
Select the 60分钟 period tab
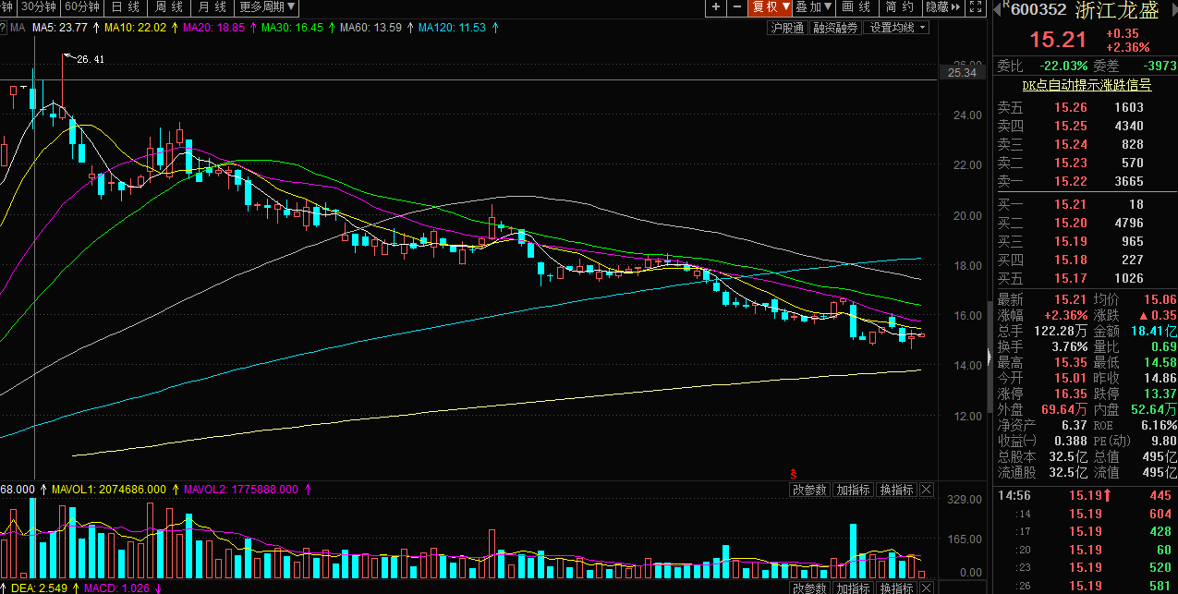click(x=82, y=7)
